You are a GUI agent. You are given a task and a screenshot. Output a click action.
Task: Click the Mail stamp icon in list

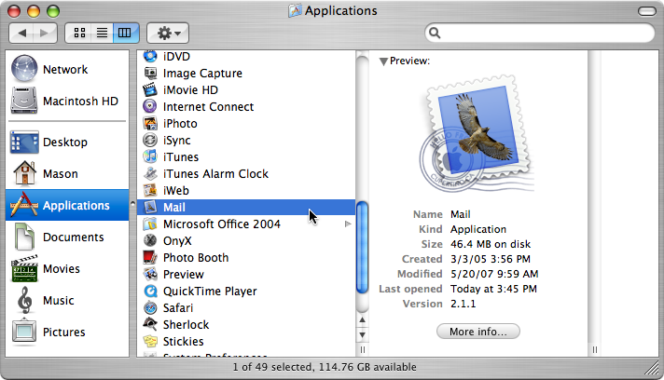point(150,207)
